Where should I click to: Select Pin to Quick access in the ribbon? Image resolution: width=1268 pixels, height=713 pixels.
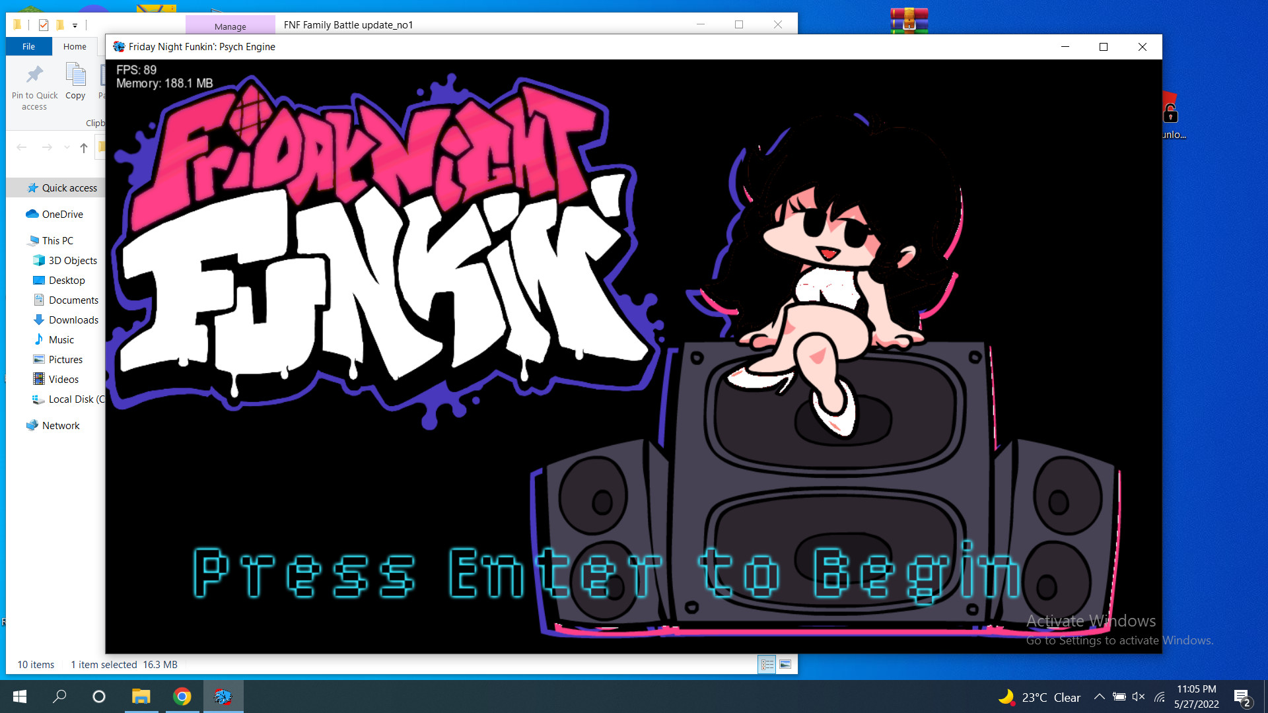click(34, 86)
